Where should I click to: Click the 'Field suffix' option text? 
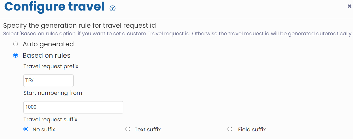coord(252,130)
